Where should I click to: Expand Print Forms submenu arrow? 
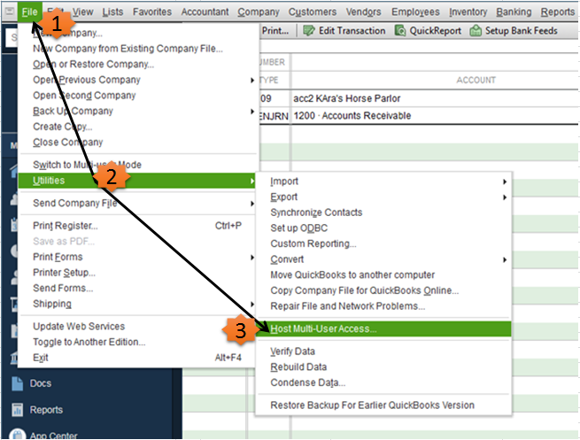251,257
